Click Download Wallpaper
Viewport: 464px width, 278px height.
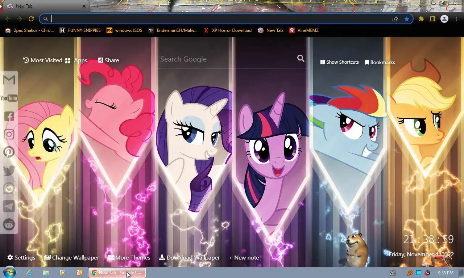[x=190, y=258]
